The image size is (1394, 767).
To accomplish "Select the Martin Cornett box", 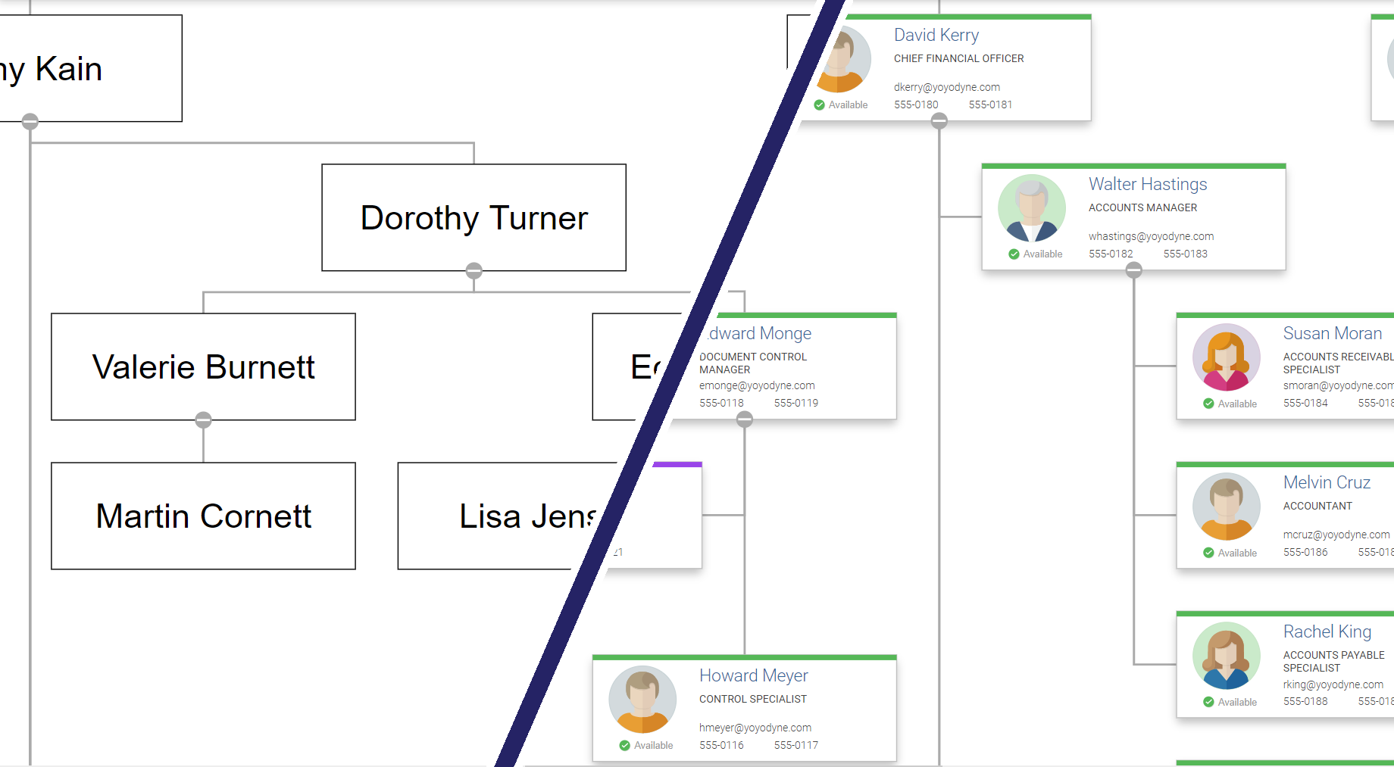I will [203, 516].
